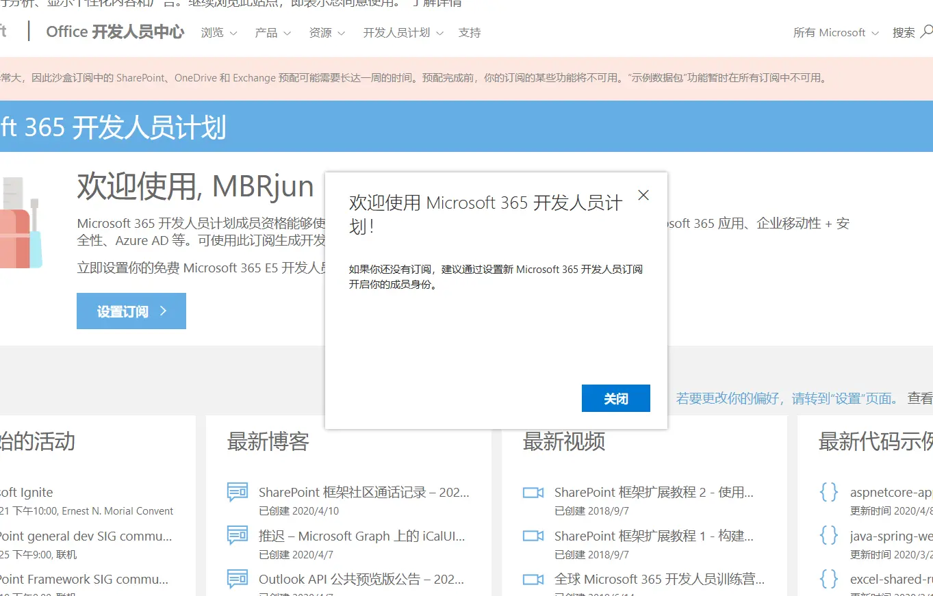Click blog icon beside SharePoint 框架社区通话记录
The image size is (933, 596).
(x=238, y=492)
